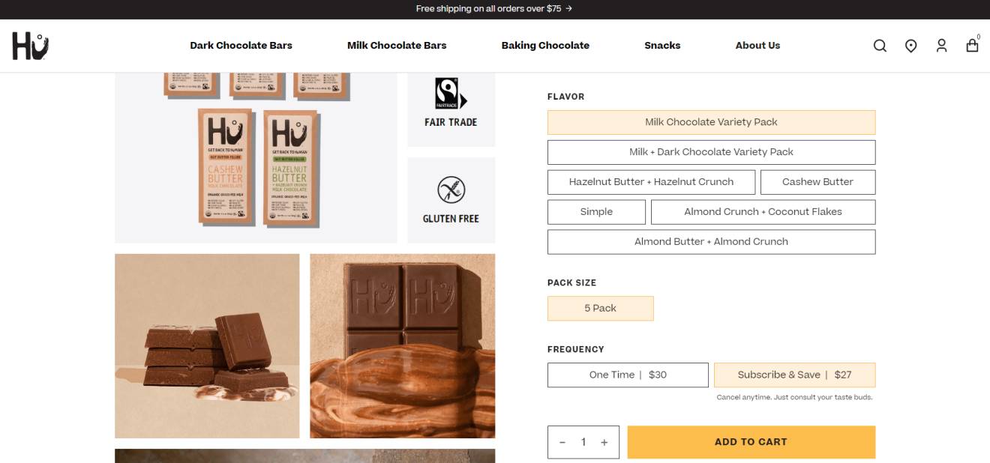
Task: Click the Fair Trade badge icon
Action: pyautogui.click(x=451, y=94)
